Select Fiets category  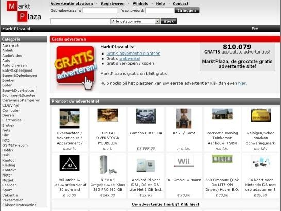[x=6, y=130]
